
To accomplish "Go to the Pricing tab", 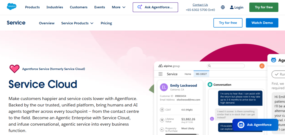I will (x=106, y=23).
